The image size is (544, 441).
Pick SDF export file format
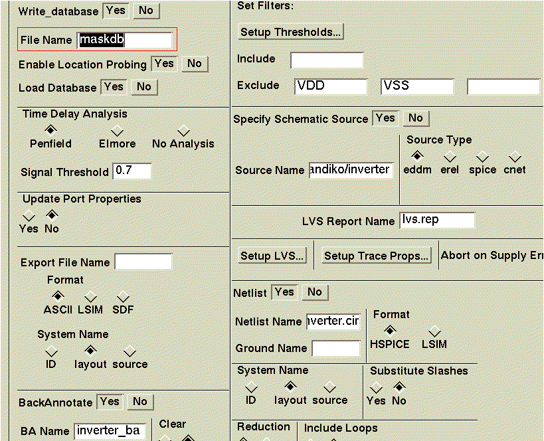pos(123,296)
